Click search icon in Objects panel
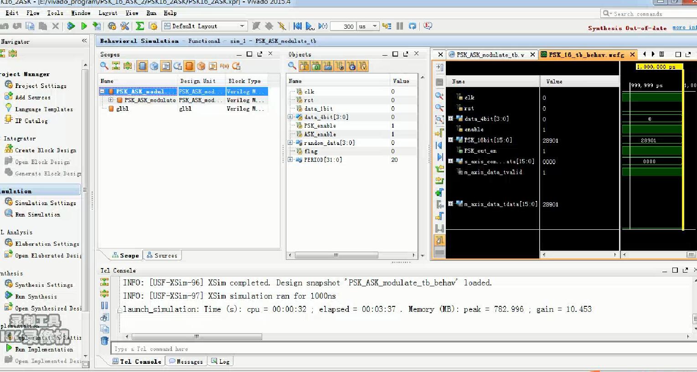 pyautogui.click(x=292, y=66)
